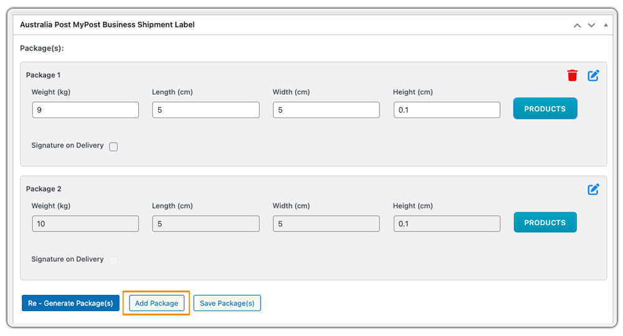Focus the Package 1 Width field

pos(326,110)
